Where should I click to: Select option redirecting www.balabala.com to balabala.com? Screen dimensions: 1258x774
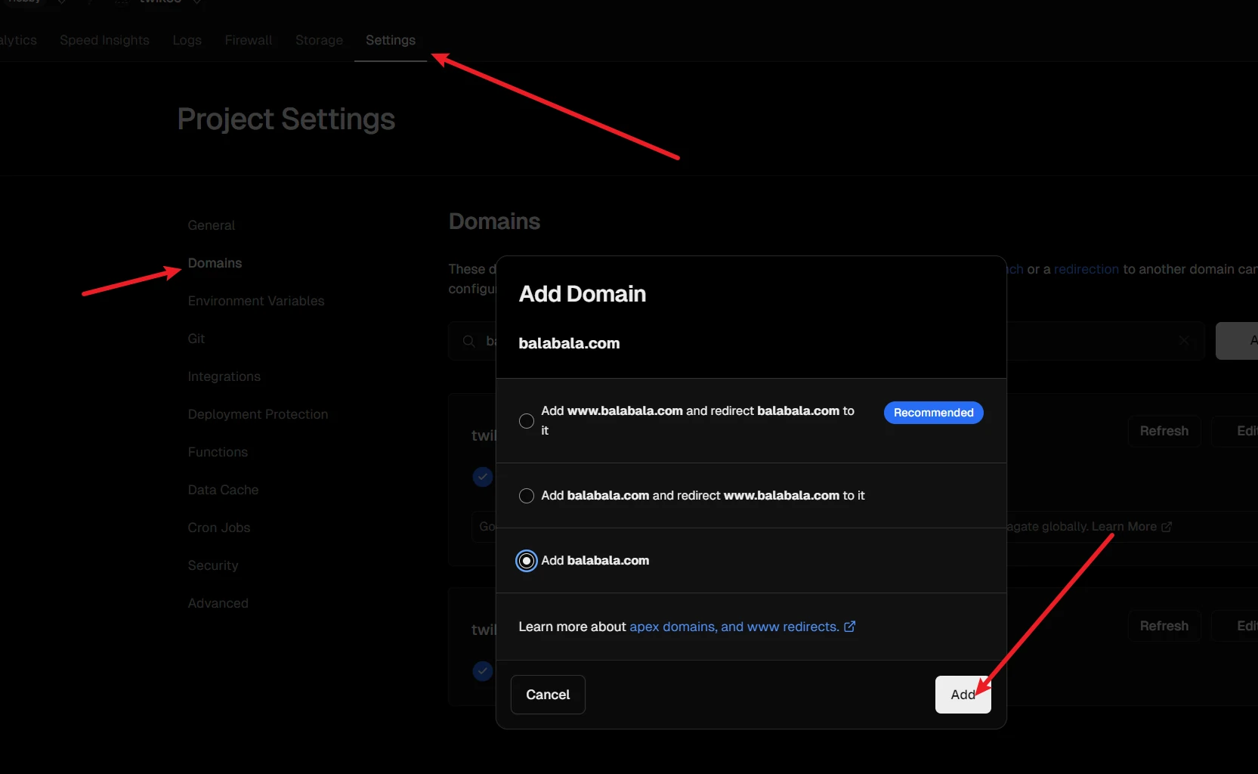pos(527,496)
